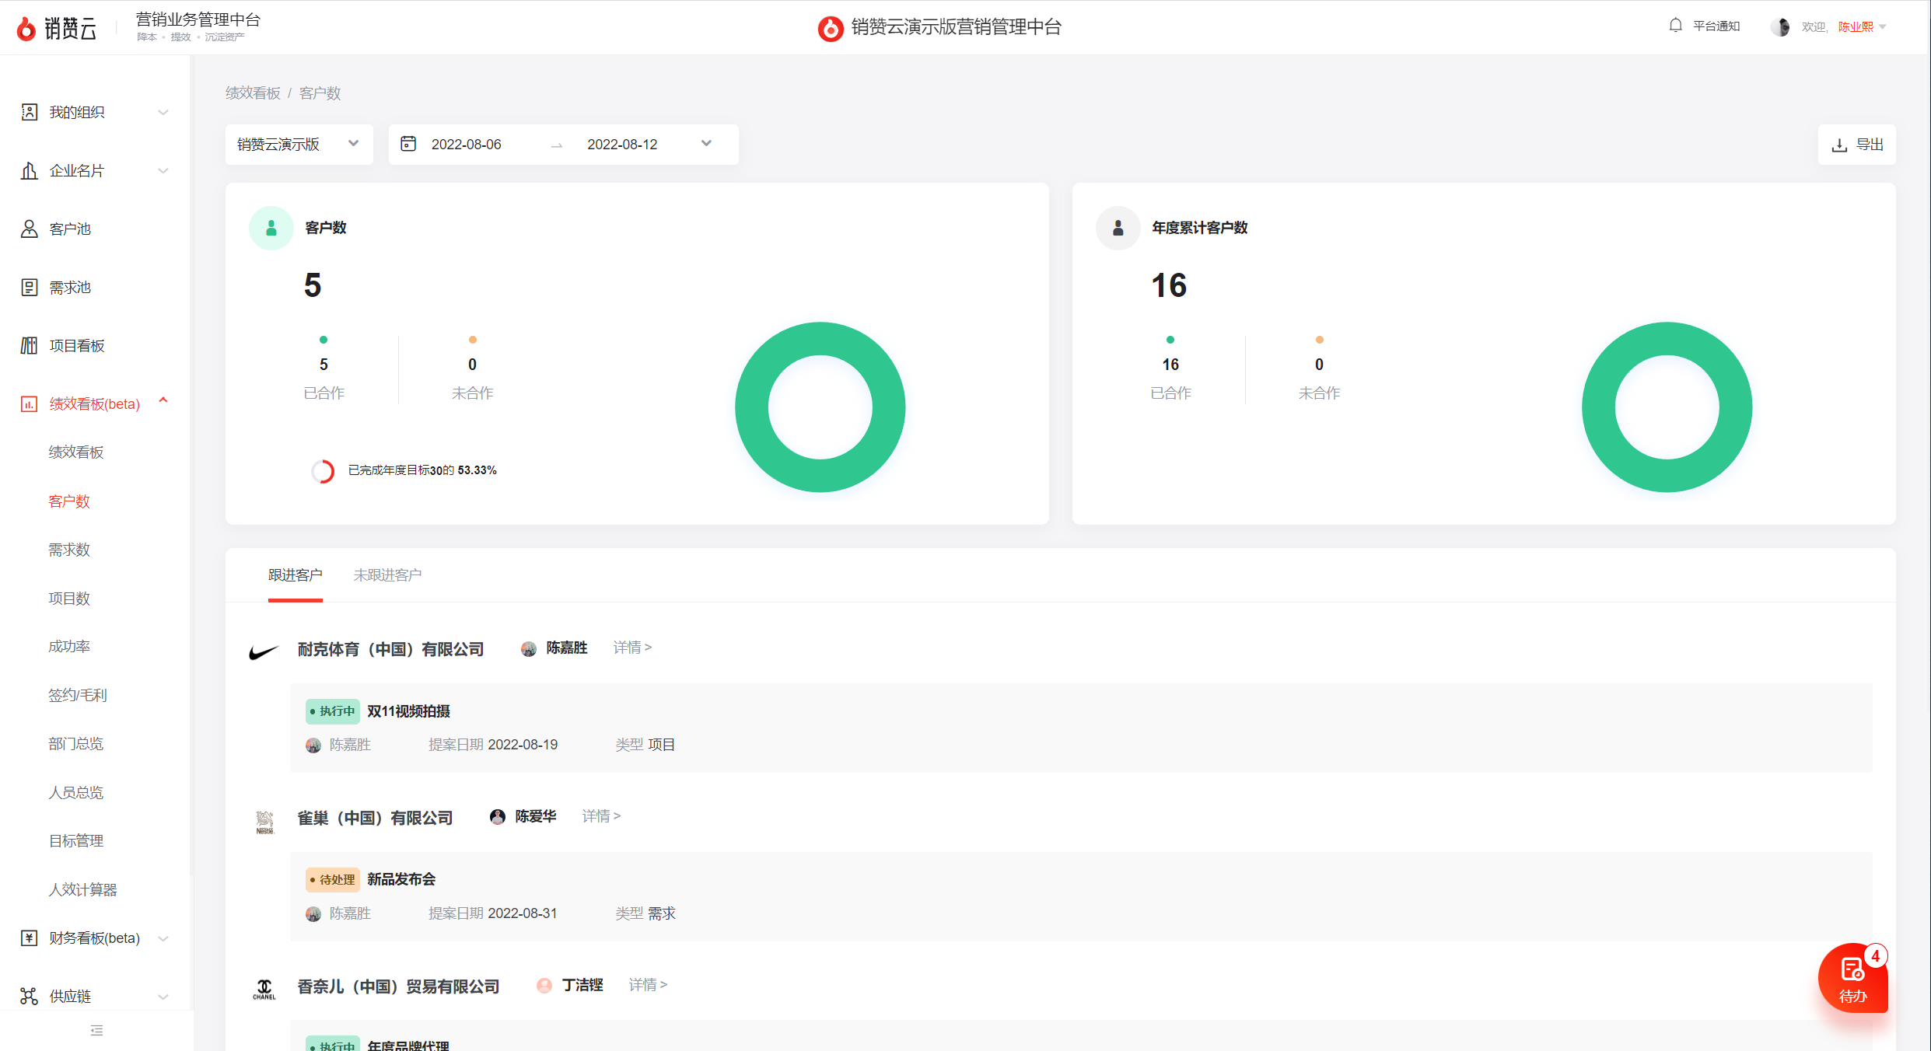
Task: Expand the 财务看板(beta) menu chevron
Action: (x=163, y=938)
